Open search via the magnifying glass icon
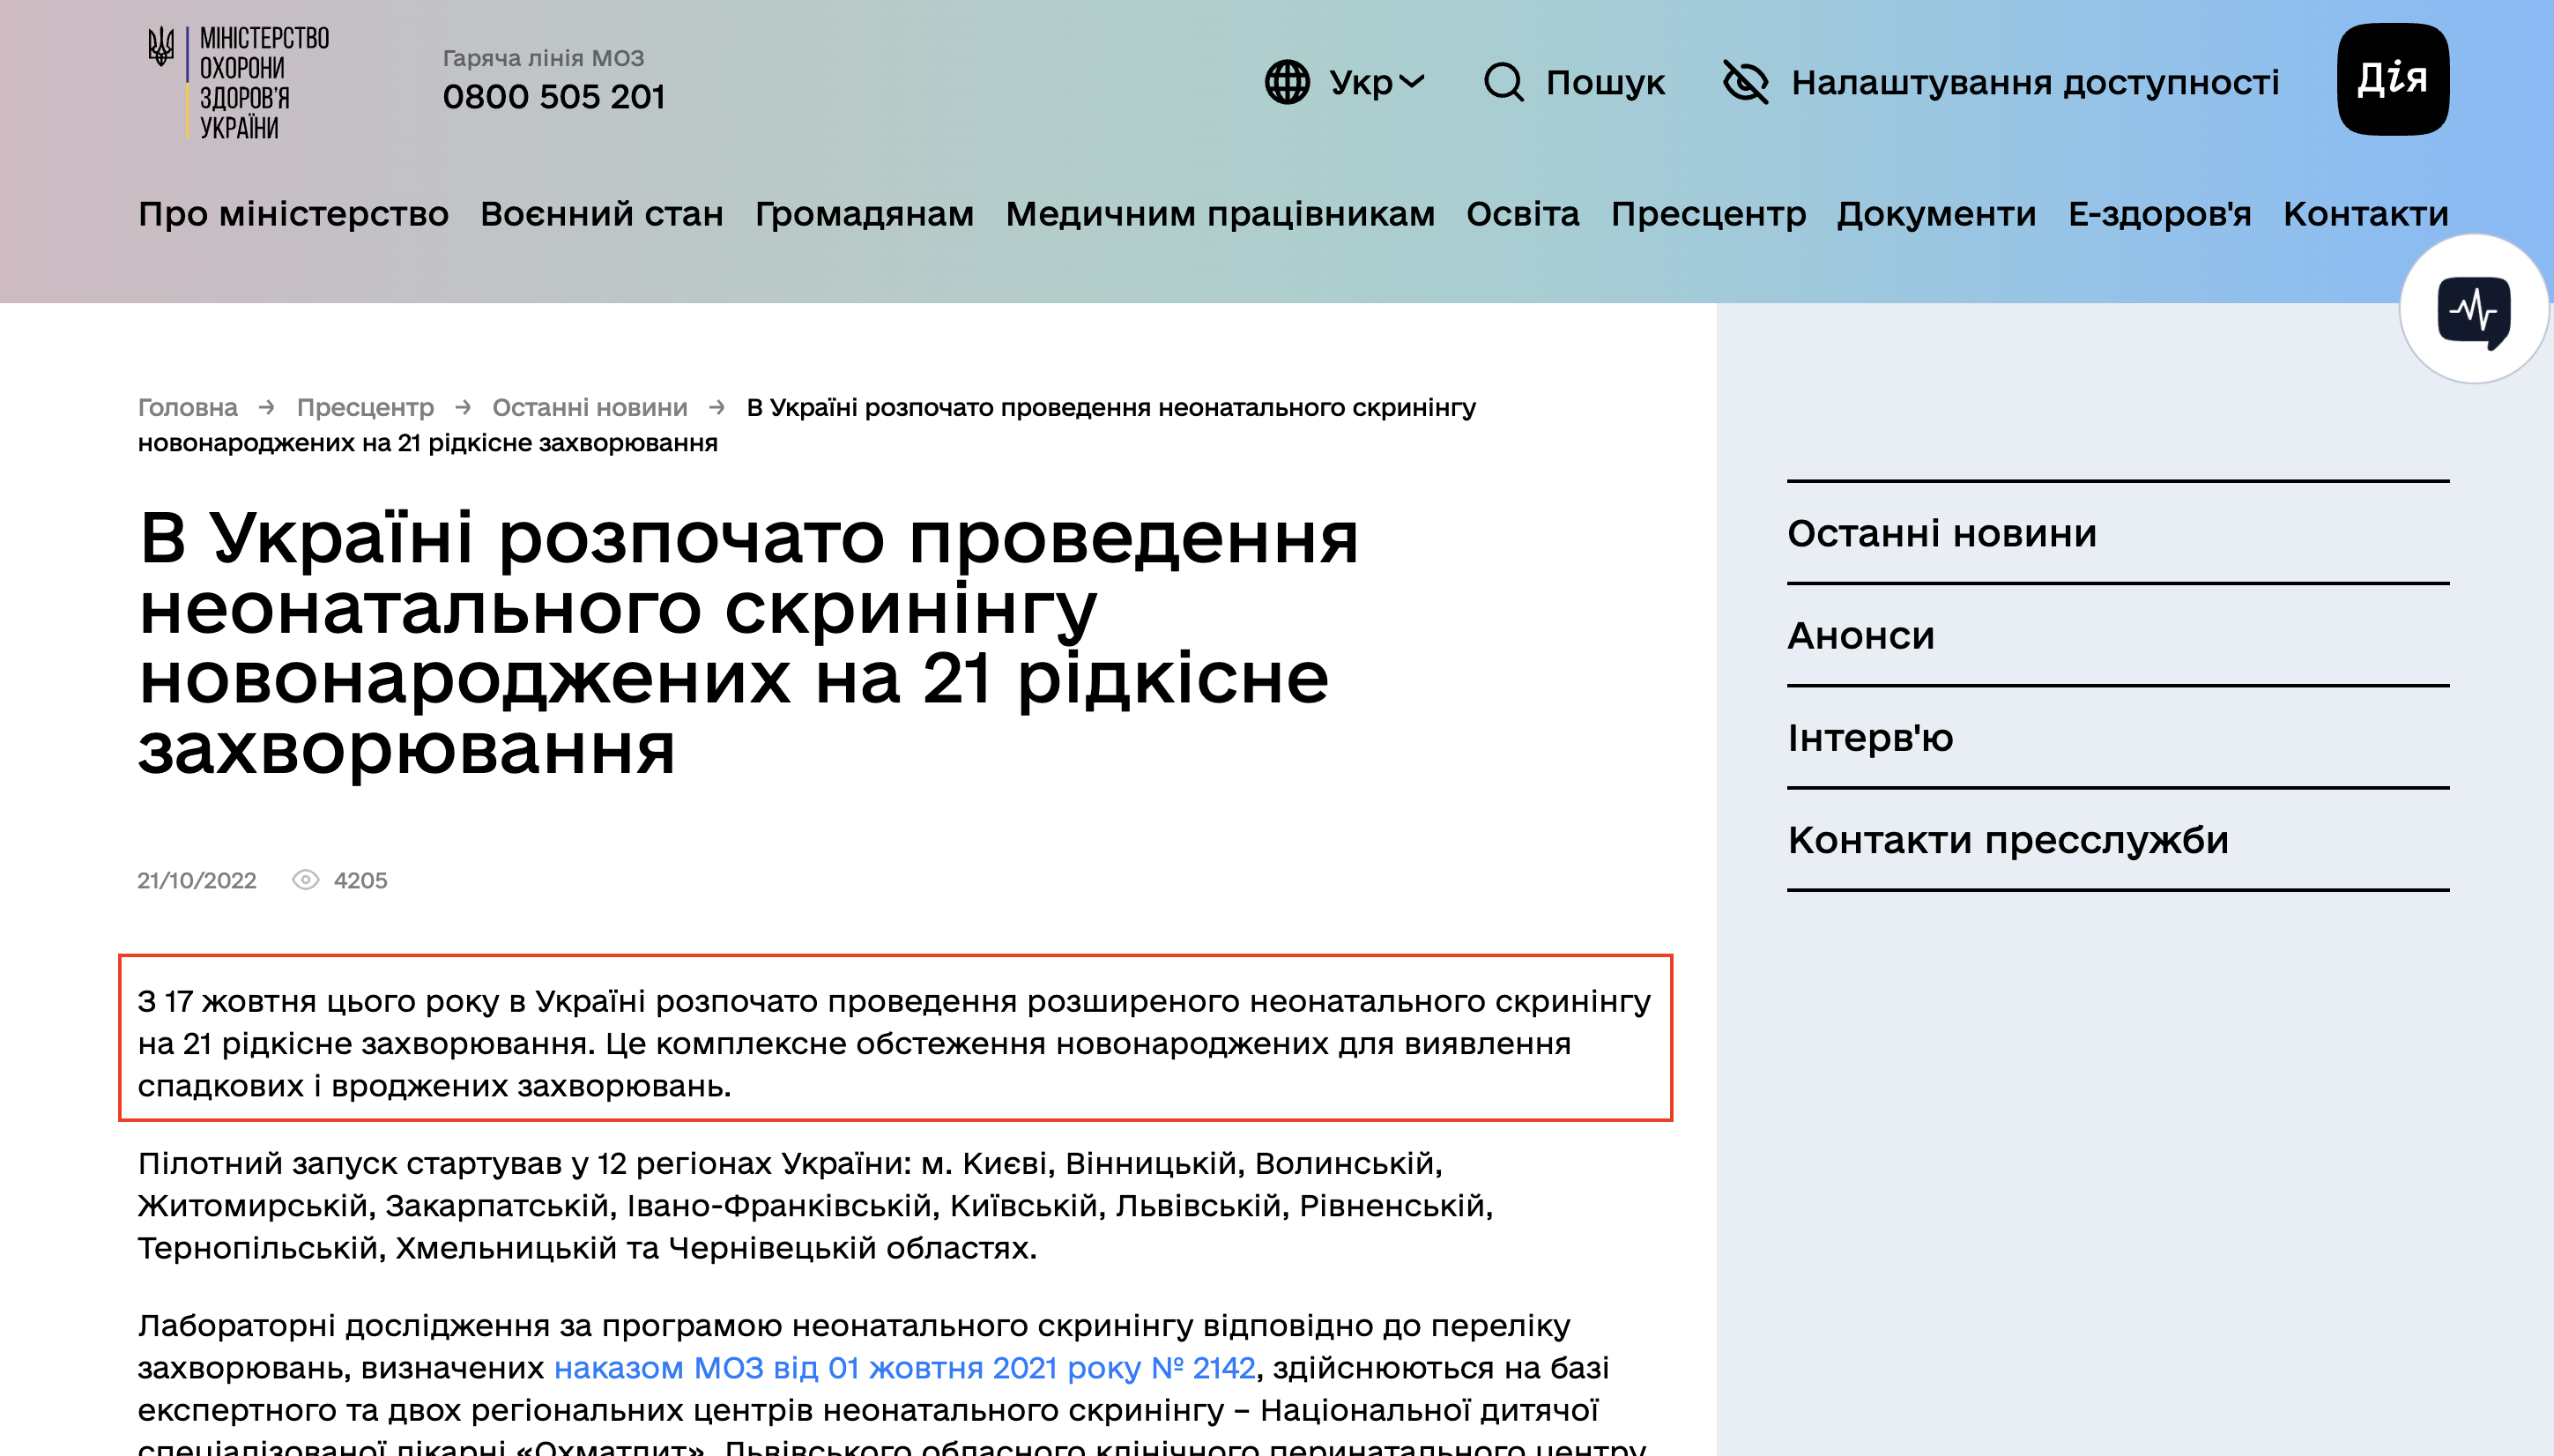This screenshot has width=2554, height=1456. coord(1504,84)
